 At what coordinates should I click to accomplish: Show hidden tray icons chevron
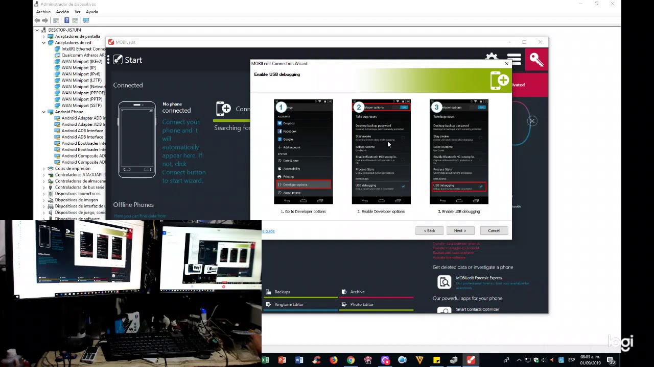click(x=519, y=360)
